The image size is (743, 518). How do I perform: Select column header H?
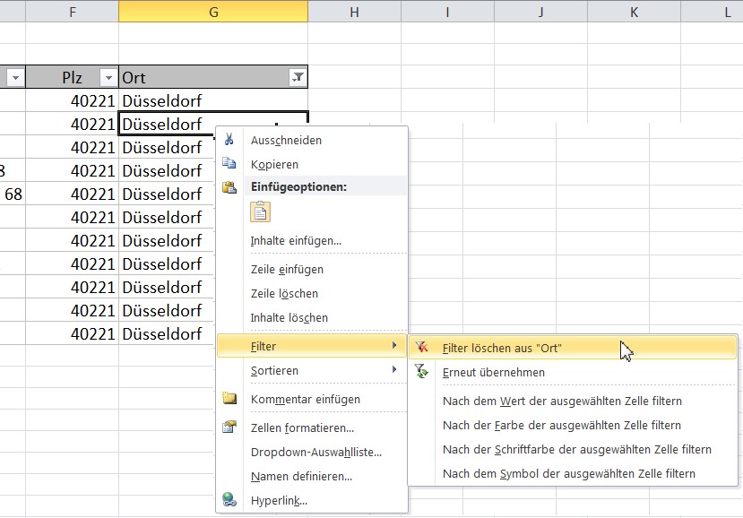pos(354,12)
